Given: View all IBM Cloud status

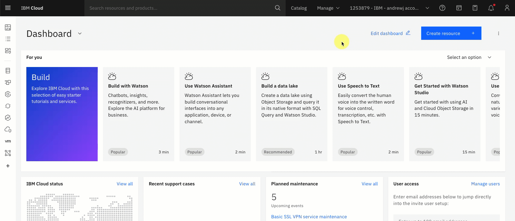Looking at the screenshot, I should (x=125, y=184).
